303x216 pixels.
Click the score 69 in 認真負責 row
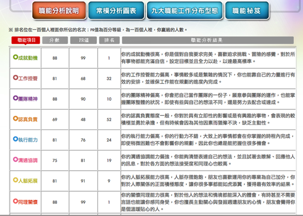tap(55, 120)
